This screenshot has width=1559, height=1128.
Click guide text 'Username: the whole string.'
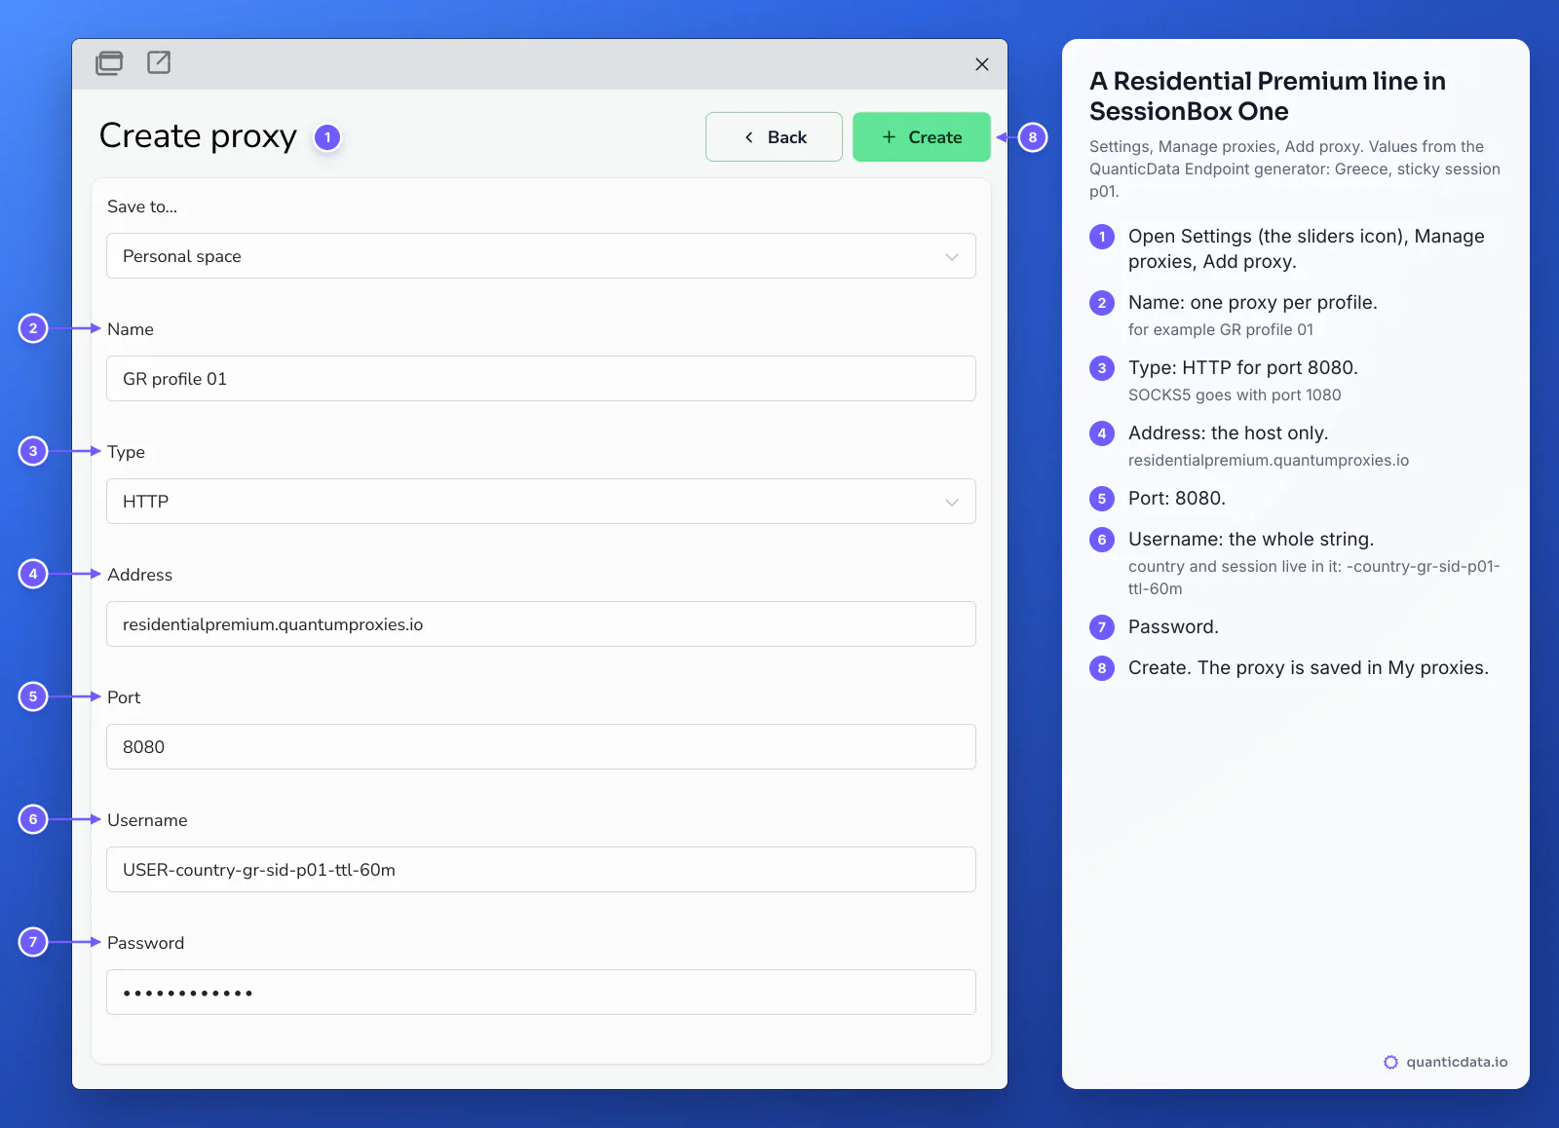[1251, 540]
